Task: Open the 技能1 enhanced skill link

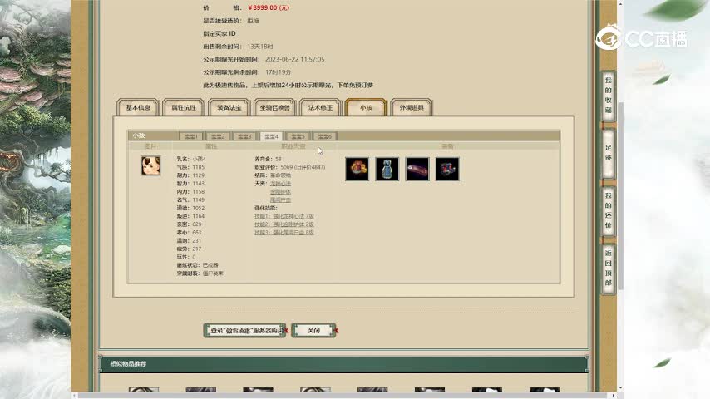Action: click(284, 216)
